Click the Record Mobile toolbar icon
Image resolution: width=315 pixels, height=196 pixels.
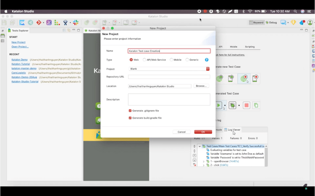[115, 22]
